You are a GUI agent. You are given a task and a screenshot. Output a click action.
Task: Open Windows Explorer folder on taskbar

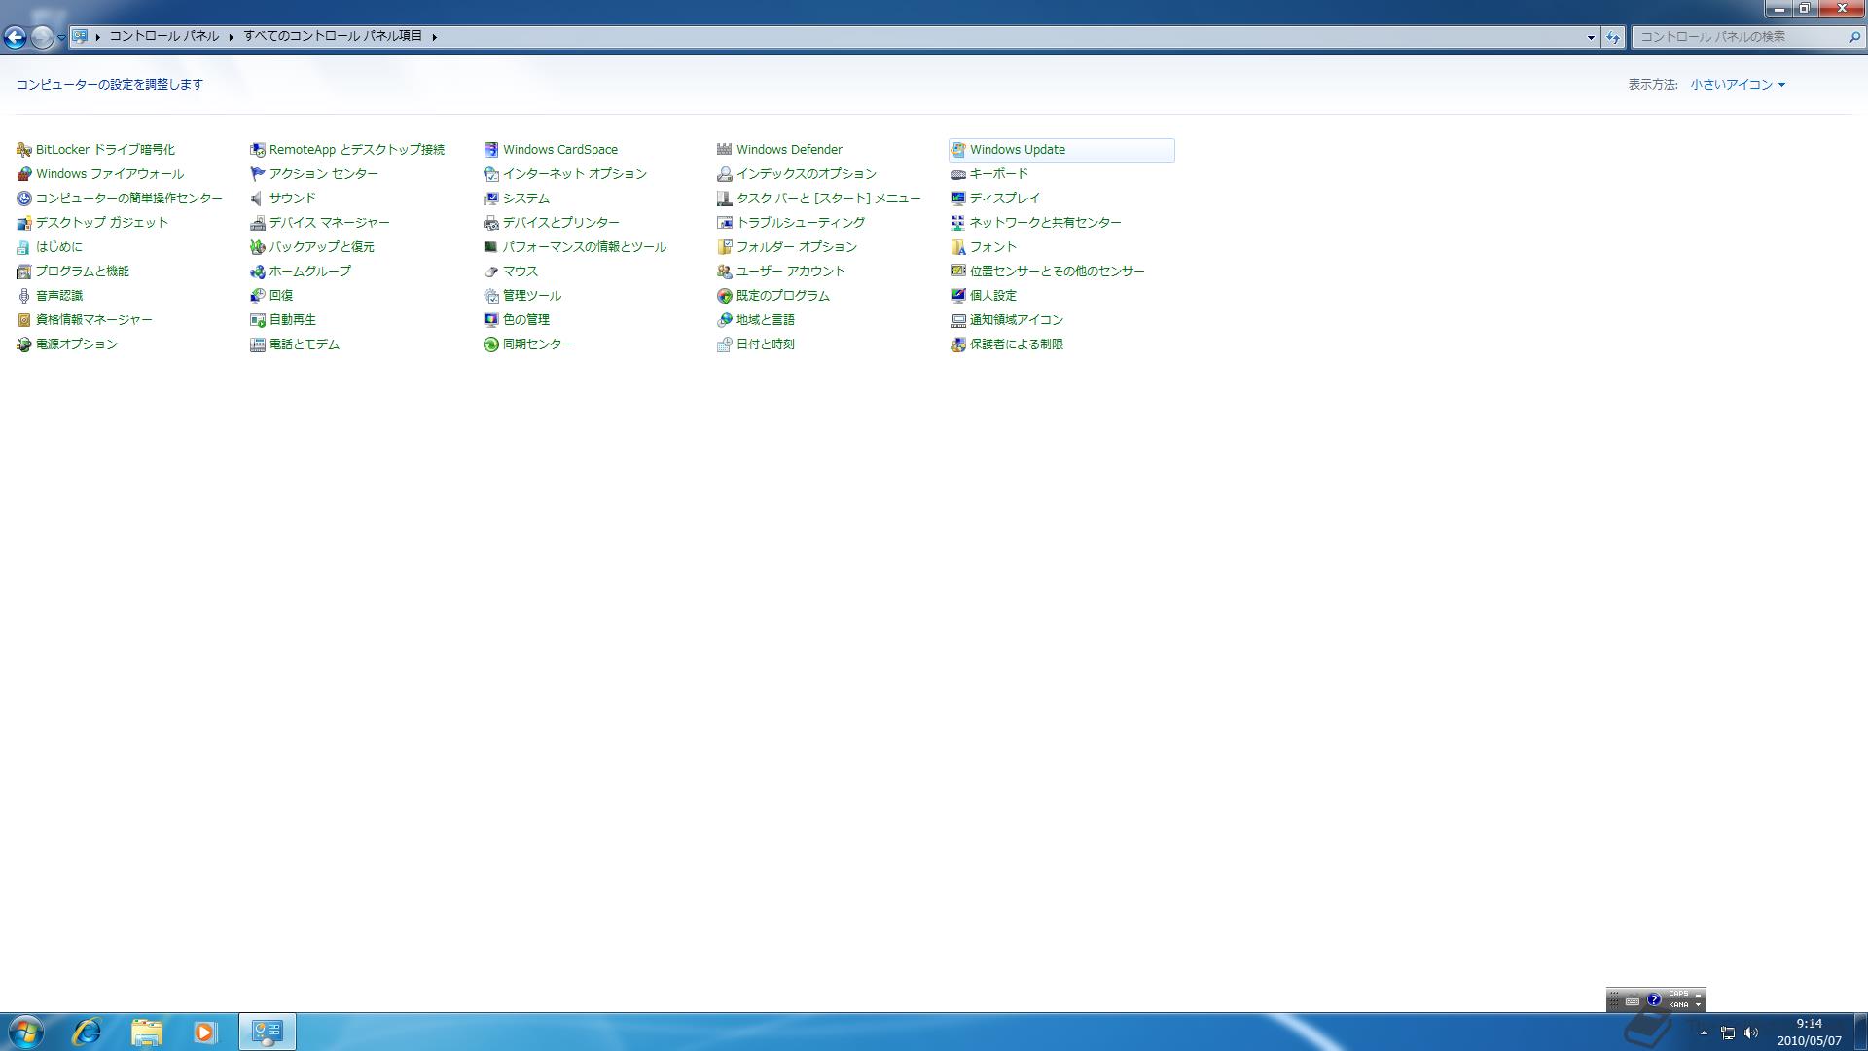point(147,1032)
